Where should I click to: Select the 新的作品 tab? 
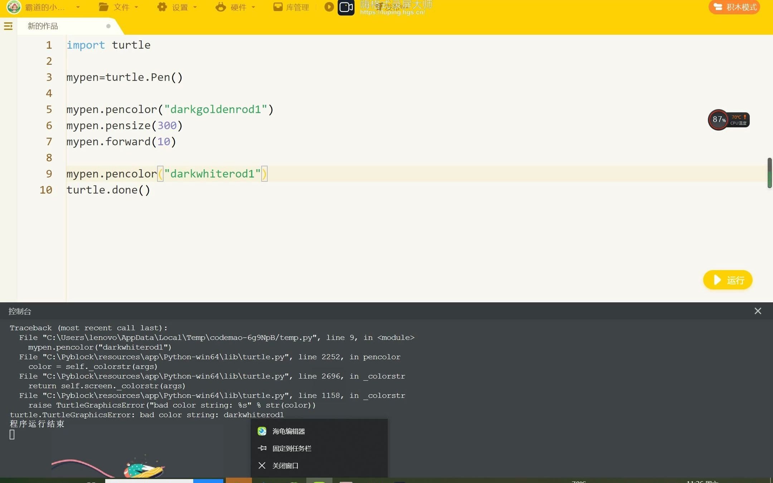[x=43, y=26]
